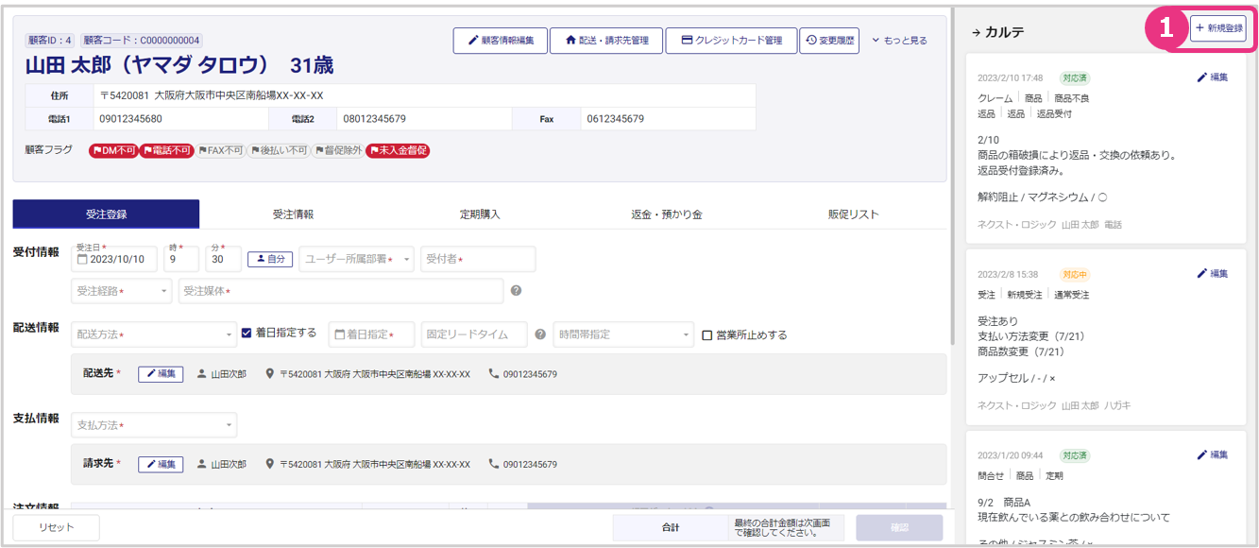
Task: Expand the 配送方法 dropdown
Action: pyautogui.click(x=153, y=334)
